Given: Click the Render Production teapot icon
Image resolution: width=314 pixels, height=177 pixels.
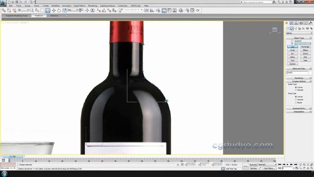Looking at the screenshot, I should pyautogui.click(x=198, y=10).
